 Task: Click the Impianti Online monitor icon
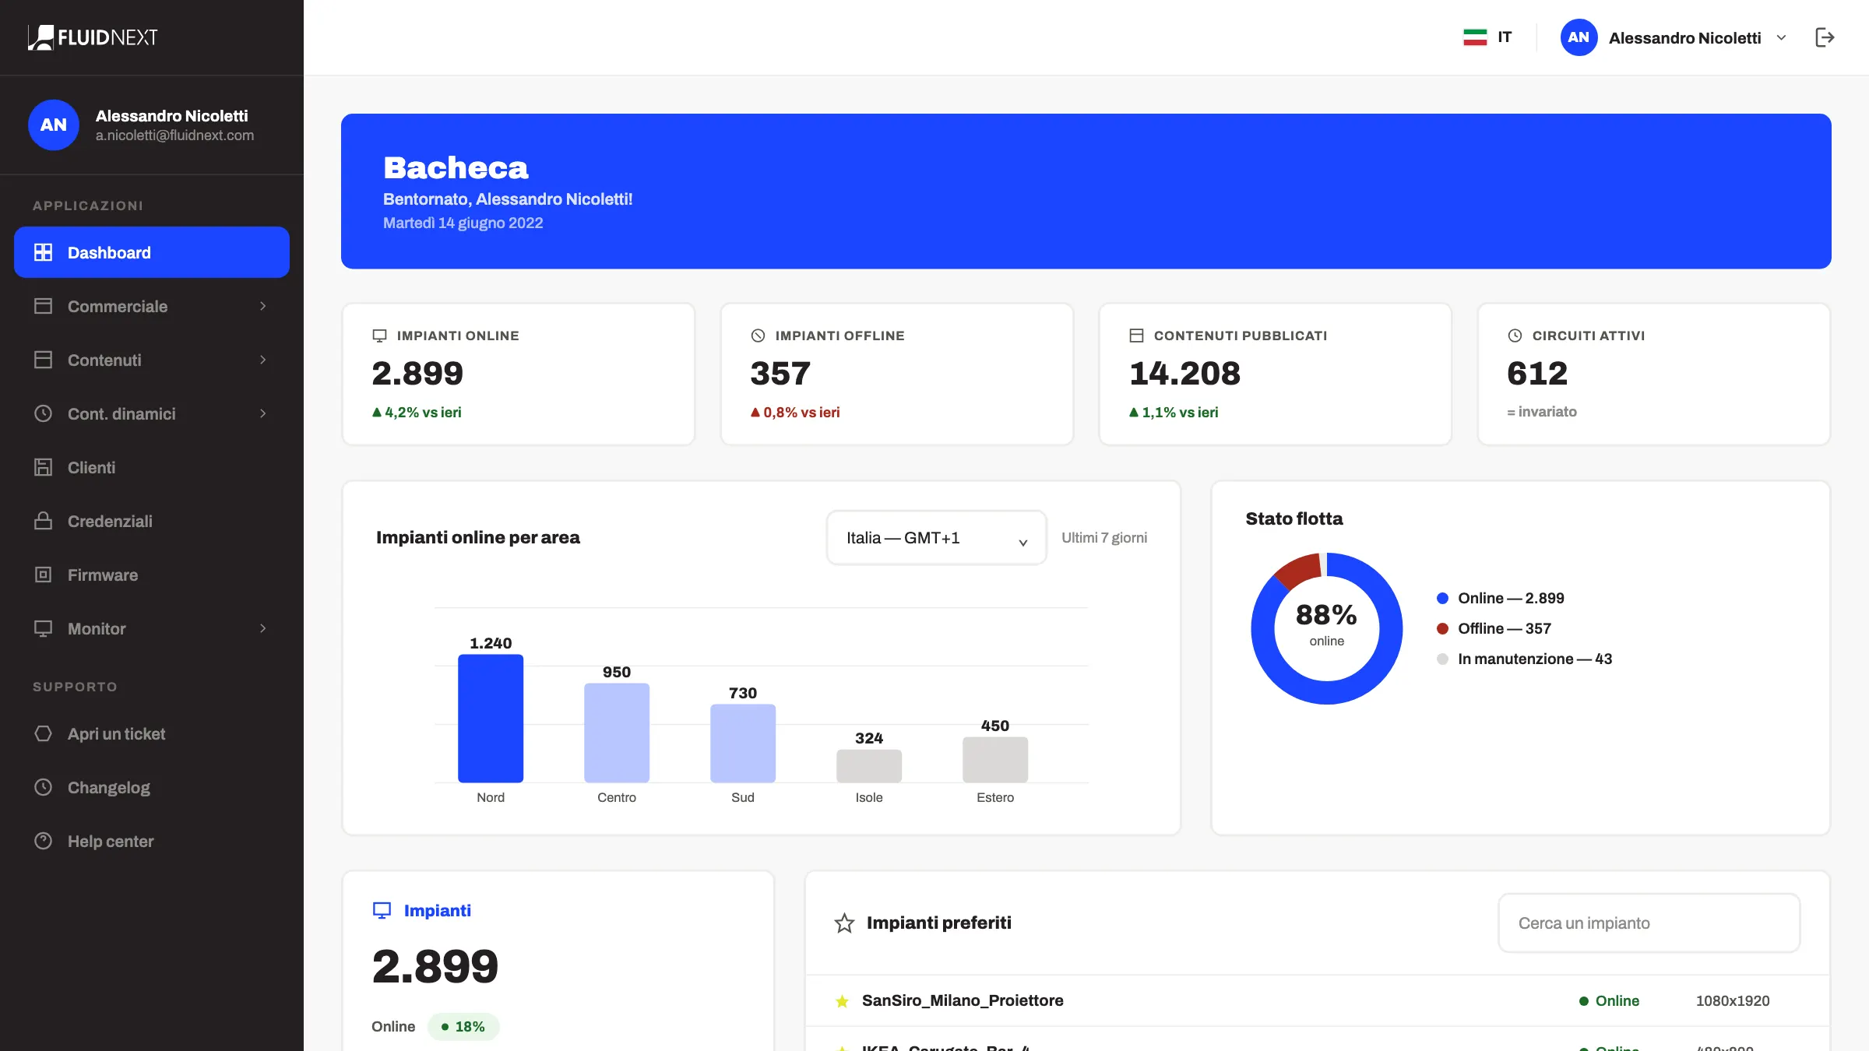pos(379,336)
